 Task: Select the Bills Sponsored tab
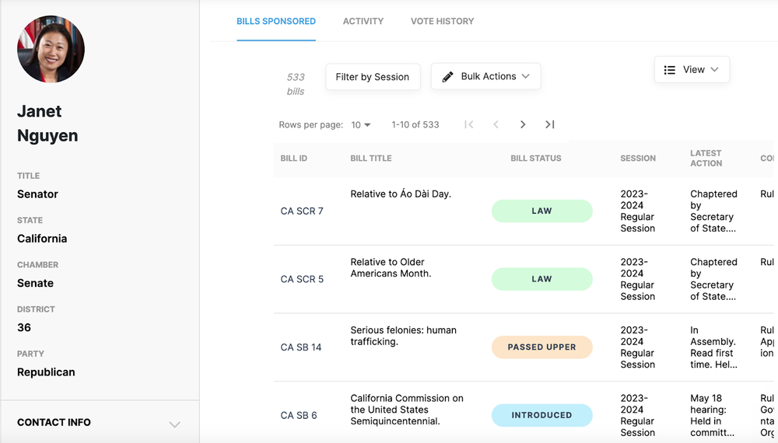276,21
